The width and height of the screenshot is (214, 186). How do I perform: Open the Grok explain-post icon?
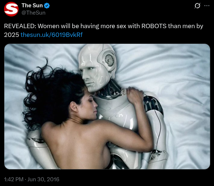pos(197,6)
